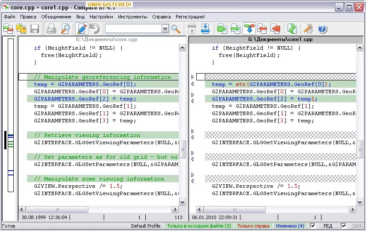This screenshot has height=231, width=366.
Task: Click inside the toolbar search text field
Action: (134, 29)
